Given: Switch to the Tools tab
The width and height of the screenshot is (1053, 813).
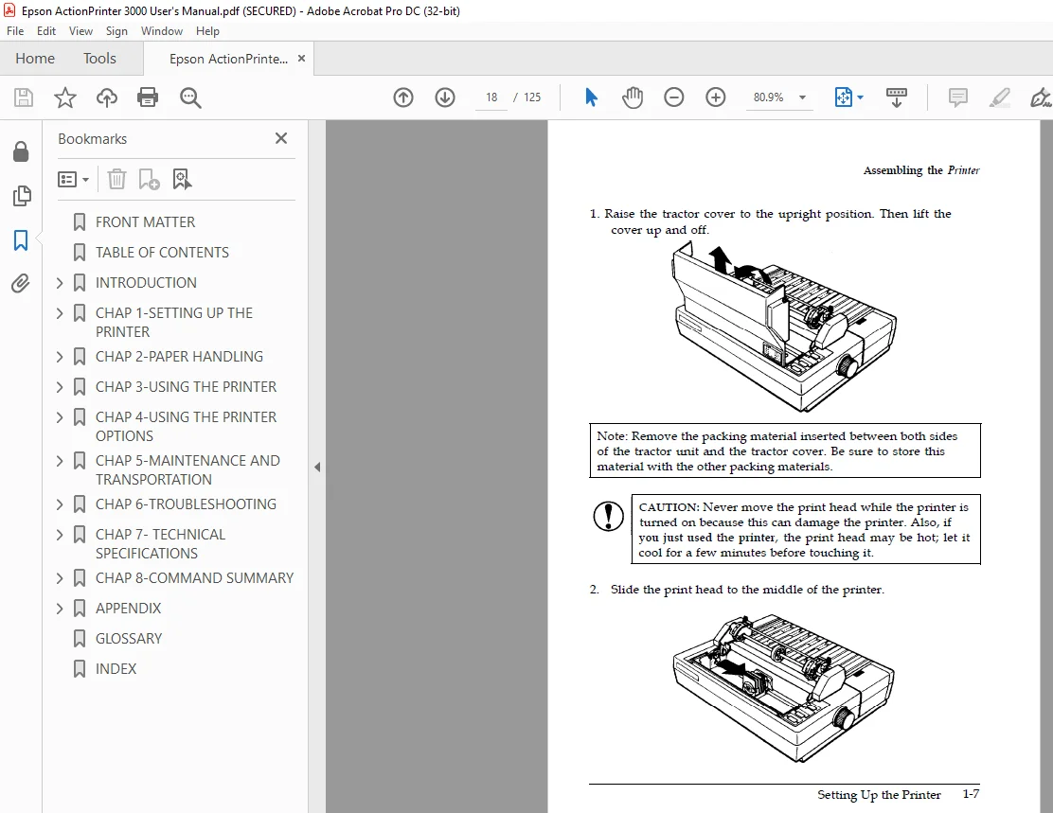Looking at the screenshot, I should [99, 59].
